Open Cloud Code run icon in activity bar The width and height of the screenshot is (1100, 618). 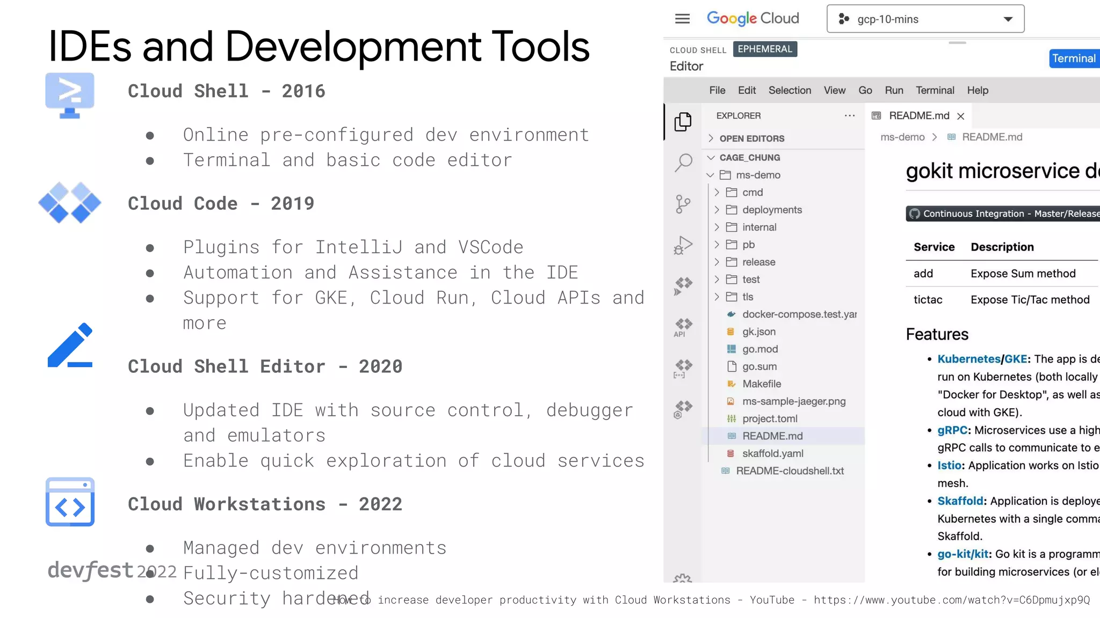tap(683, 286)
